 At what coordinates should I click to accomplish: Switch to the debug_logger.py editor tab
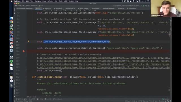(x=83, y=8)
